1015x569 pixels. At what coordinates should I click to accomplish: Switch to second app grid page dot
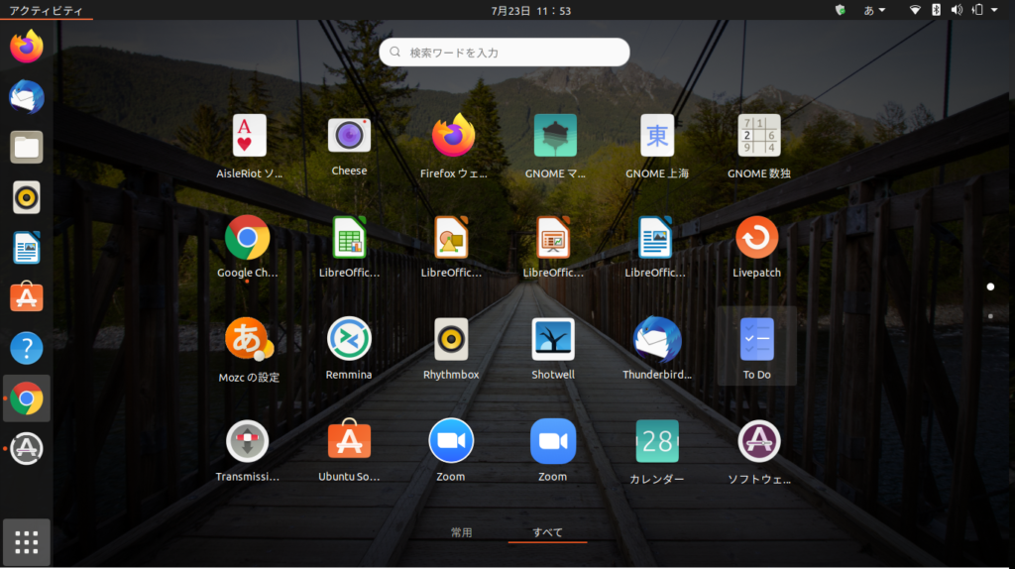click(x=989, y=316)
